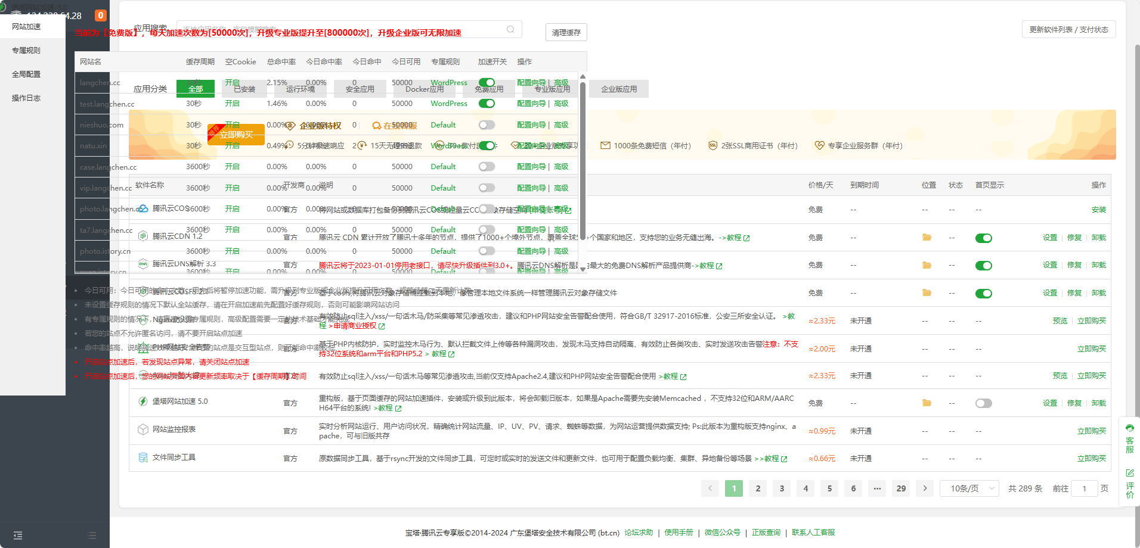Enable acceleration for vip.langchen.cc
1140x548 pixels.
pyautogui.click(x=487, y=188)
